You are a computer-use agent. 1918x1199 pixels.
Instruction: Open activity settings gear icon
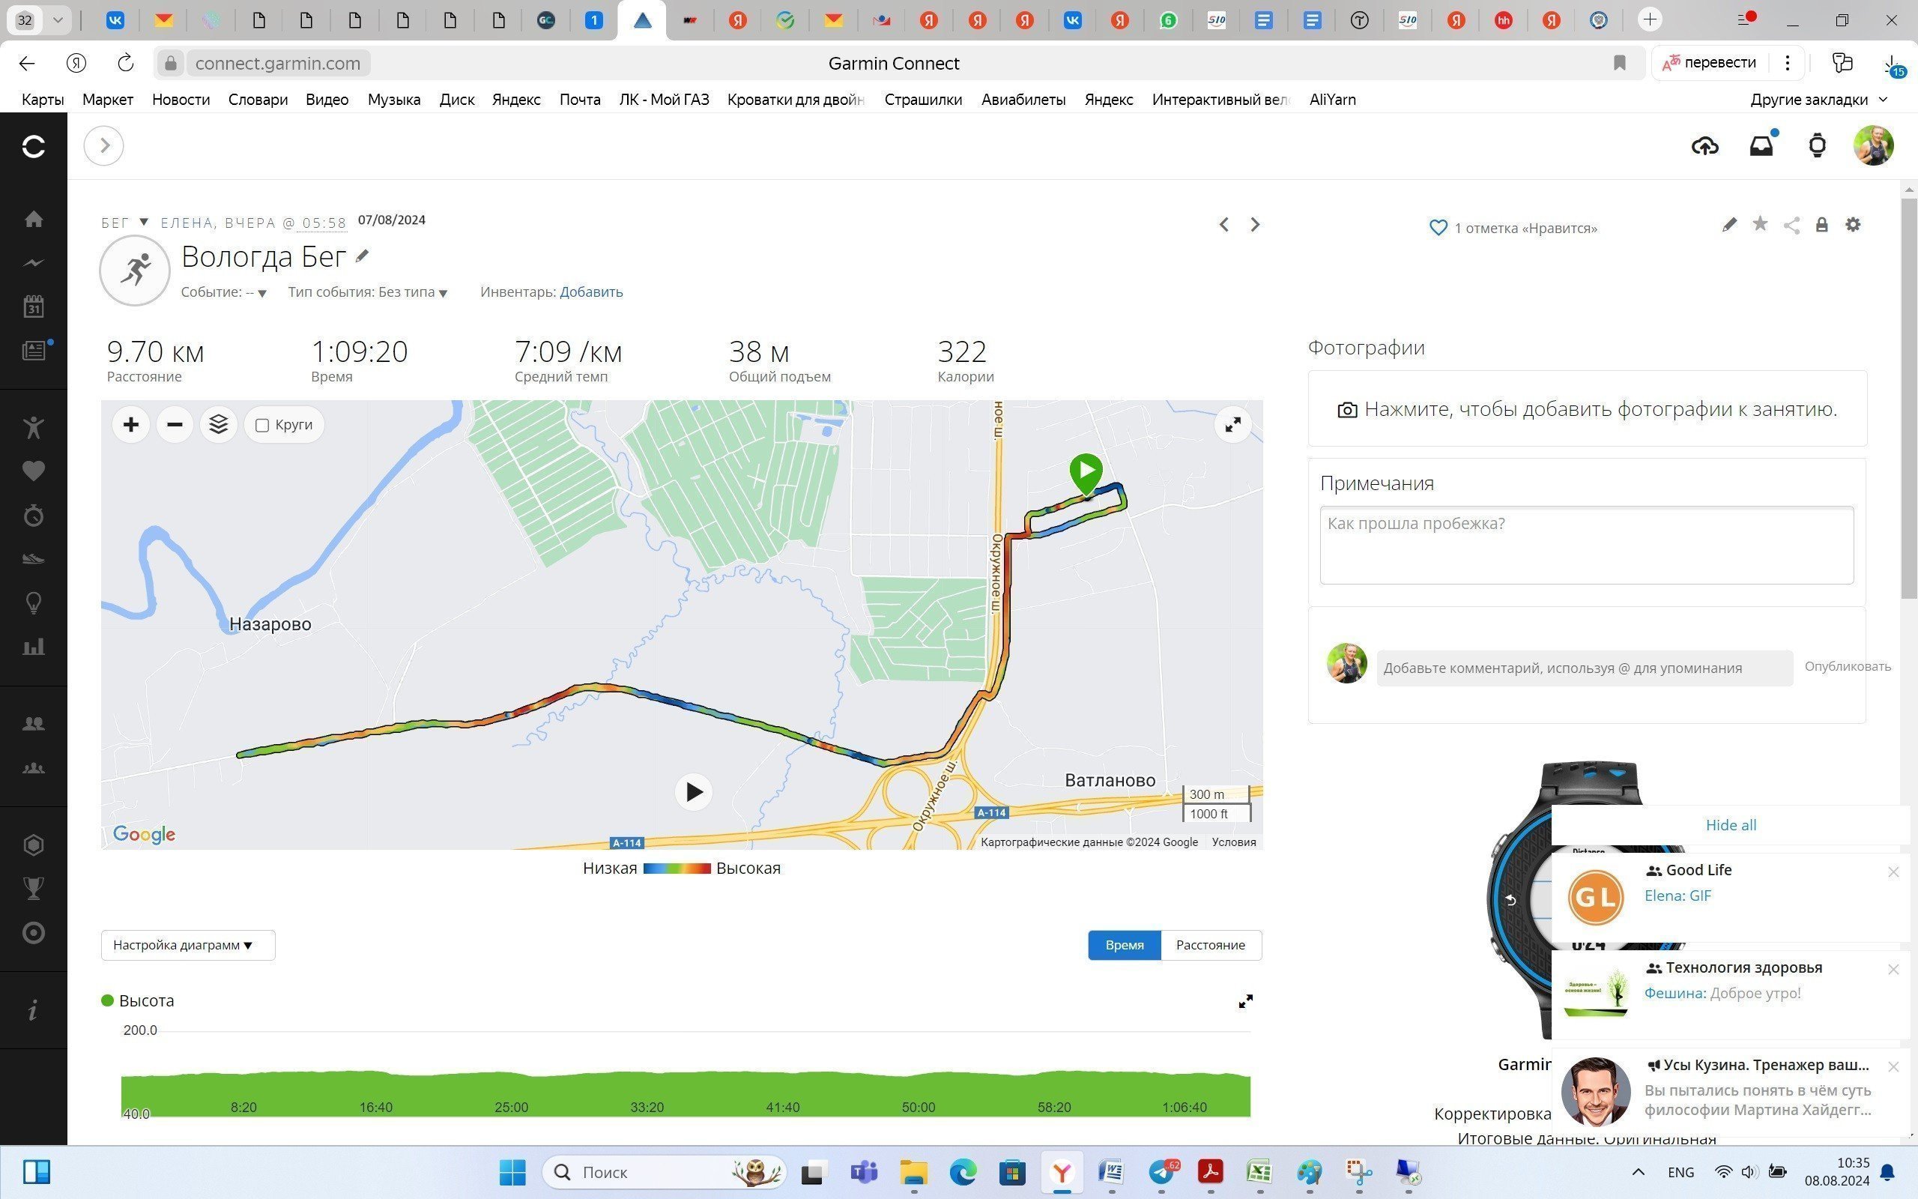(1853, 224)
